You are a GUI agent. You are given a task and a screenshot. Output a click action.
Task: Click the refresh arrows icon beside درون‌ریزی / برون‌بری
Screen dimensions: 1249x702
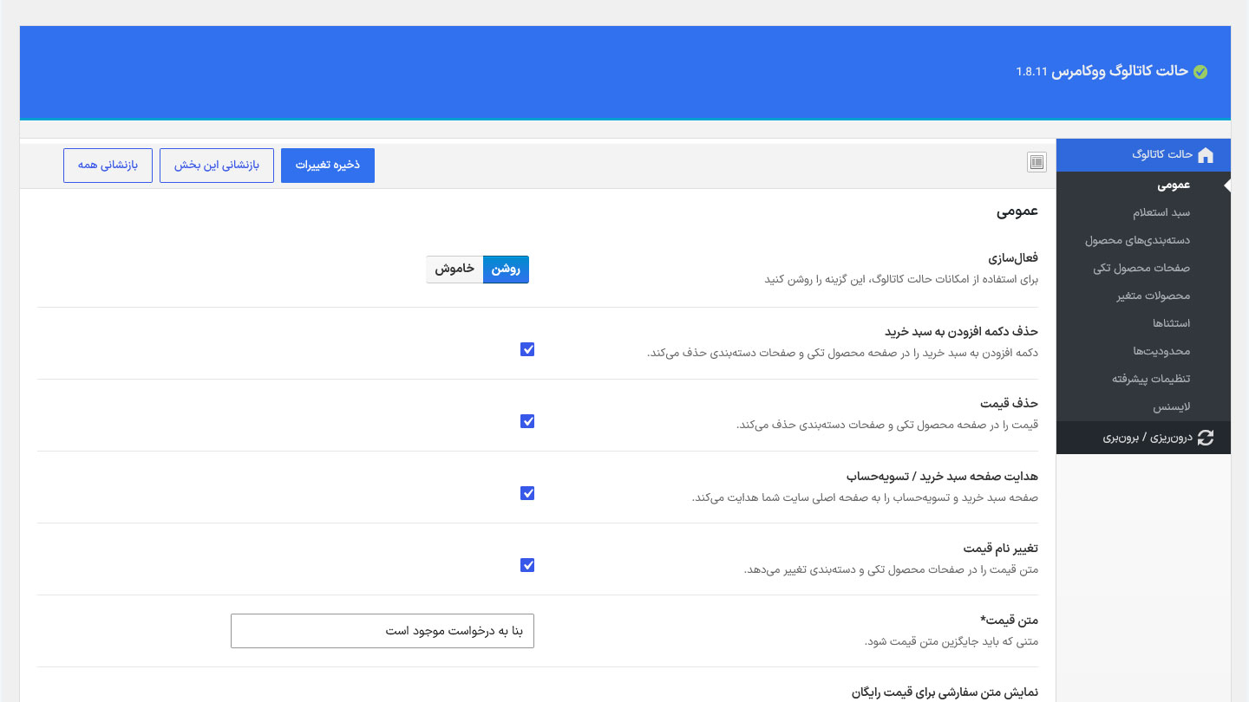pos(1205,439)
